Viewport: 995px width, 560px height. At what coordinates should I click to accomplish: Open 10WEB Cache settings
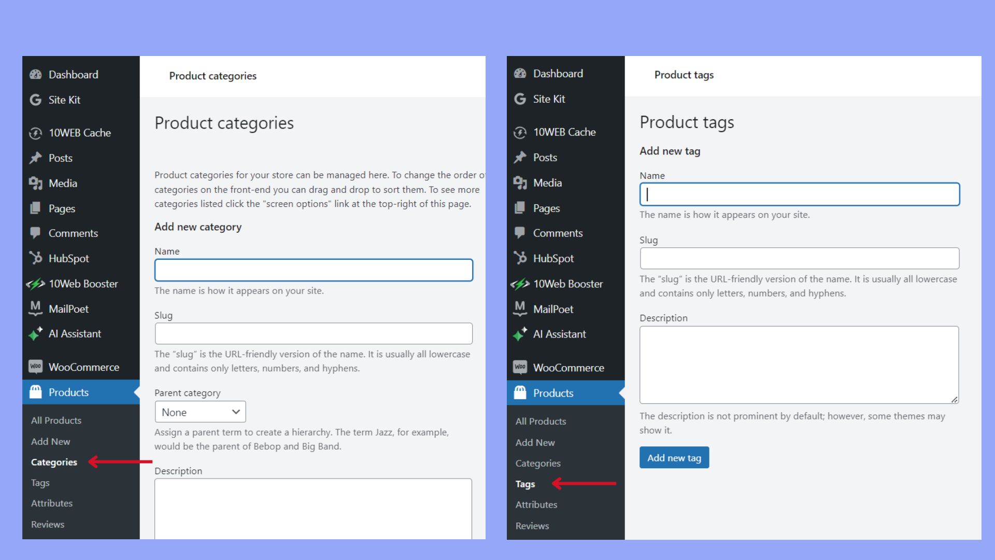pyautogui.click(x=34, y=133)
